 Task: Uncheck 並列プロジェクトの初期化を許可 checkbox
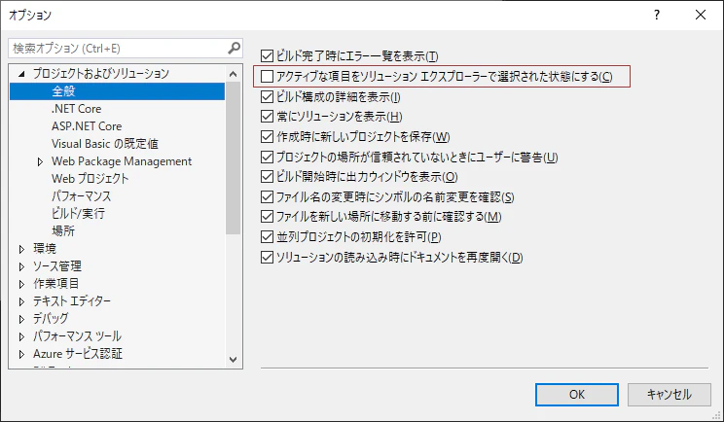pos(270,237)
